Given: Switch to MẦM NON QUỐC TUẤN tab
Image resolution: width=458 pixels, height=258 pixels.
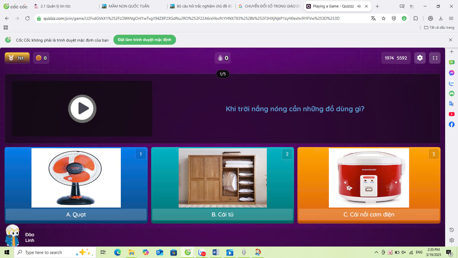Looking at the screenshot, I should point(129,6).
